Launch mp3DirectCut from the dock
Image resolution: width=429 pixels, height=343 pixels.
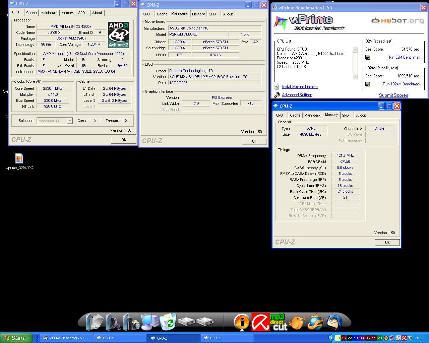tap(279, 322)
